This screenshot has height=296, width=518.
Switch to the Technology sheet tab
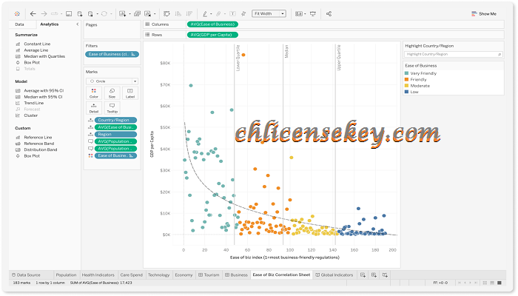tap(158, 275)
